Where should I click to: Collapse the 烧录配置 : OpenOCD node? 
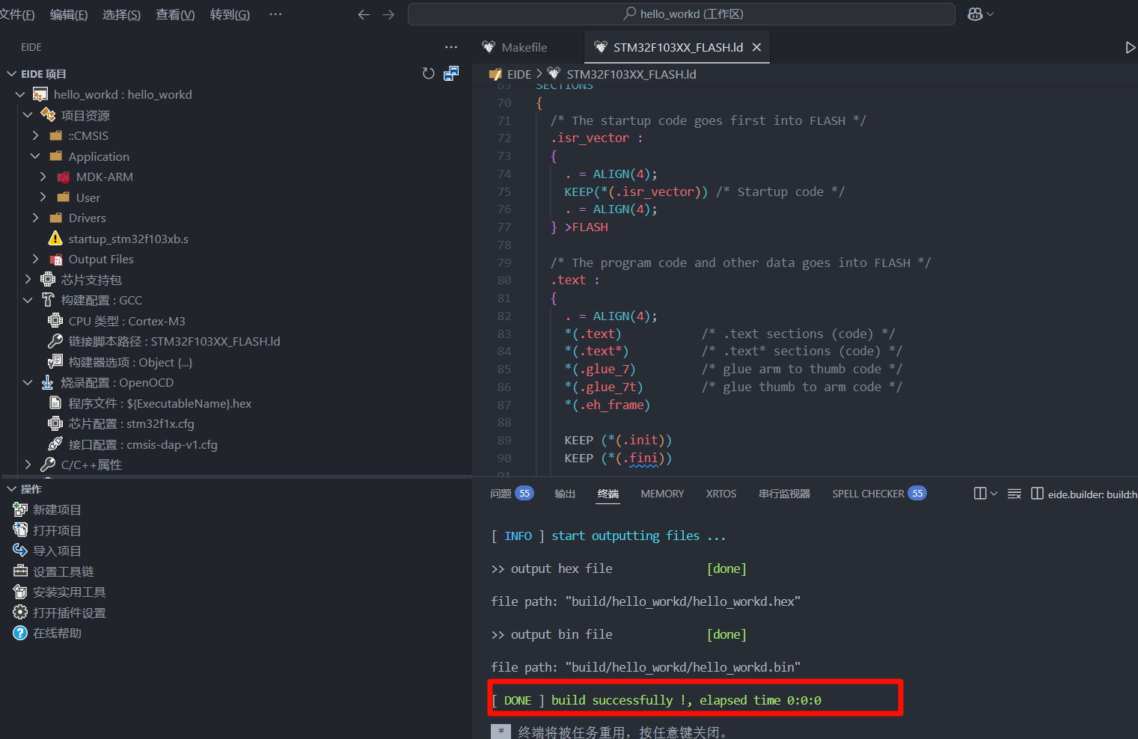coord(28,382)
